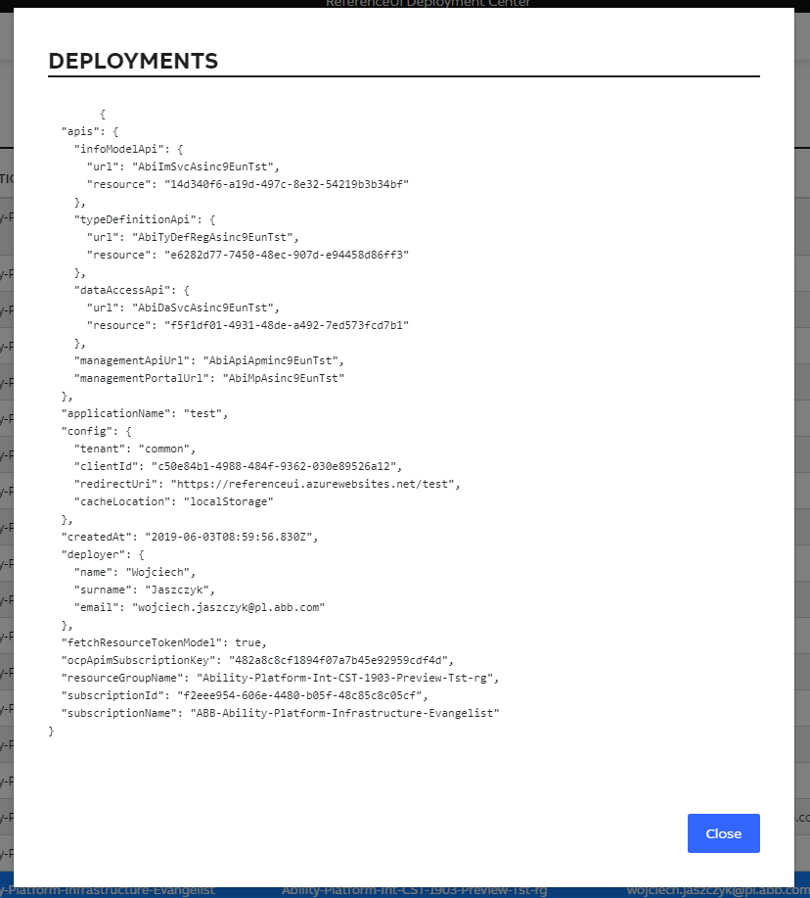Screen dimensions: 810x898
Task: Click the deployer surname "Jaszczyk"
Action: click(x=177, y=590)
